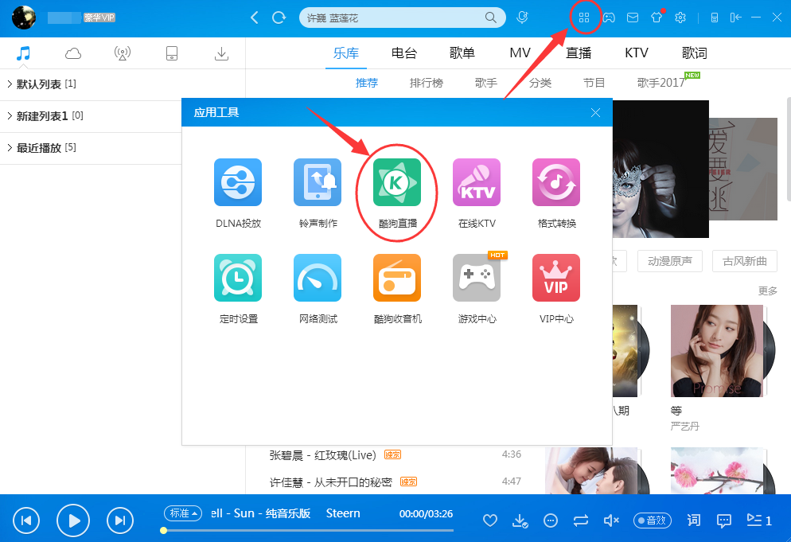The height and width of the screenshot is (542, 791).
Task: Show lyrics with the 词 icon
Action: point(693,520)
